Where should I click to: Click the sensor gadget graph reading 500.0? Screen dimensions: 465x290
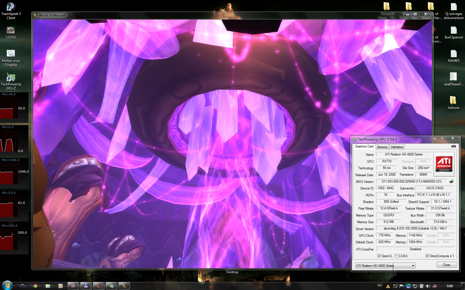pyautogui.click(x=14, y=239)
